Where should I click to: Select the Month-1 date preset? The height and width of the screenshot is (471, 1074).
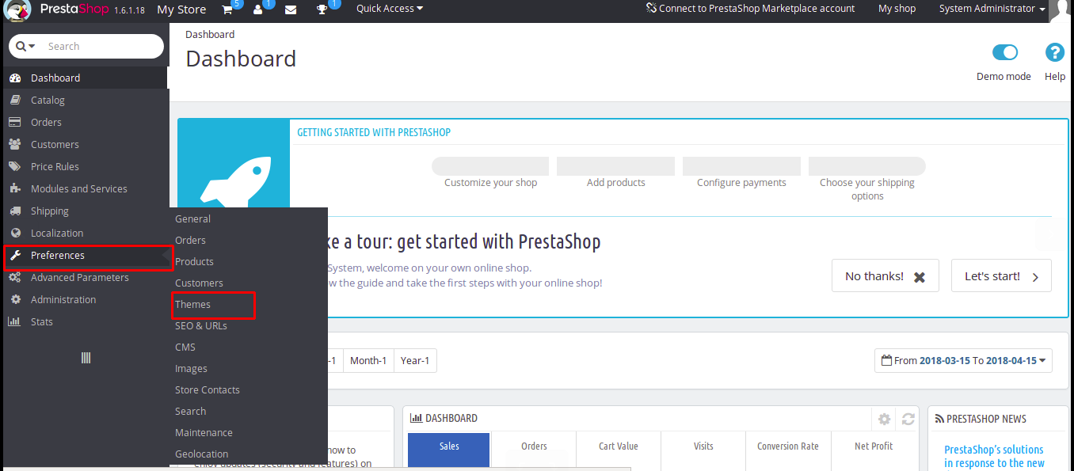[368, 360]
